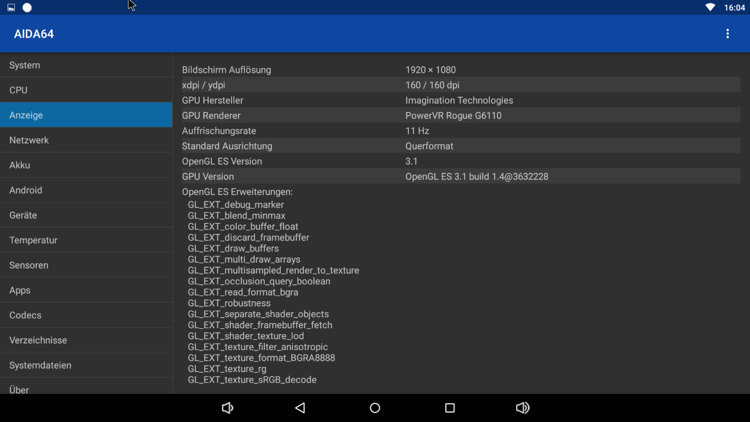Select the 1920 × 1080 value
This screenshot has height=422, width=750.
point(430,70)
